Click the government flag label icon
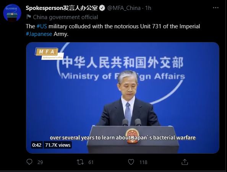Viewport: 227px width, 172px height. click(29, 17)
